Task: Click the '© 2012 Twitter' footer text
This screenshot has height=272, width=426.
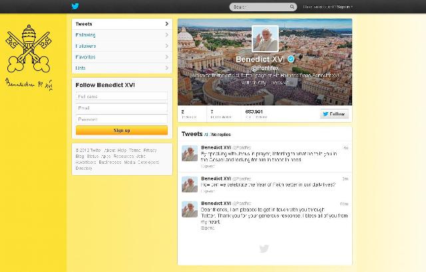Action: click(x=89, y=150)
